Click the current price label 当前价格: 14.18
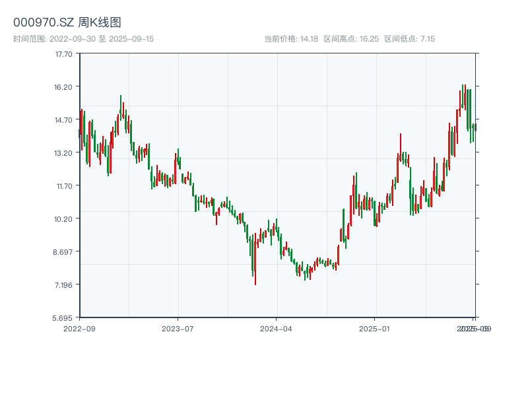The image size is (528, 396). click(x=291, y=39)
